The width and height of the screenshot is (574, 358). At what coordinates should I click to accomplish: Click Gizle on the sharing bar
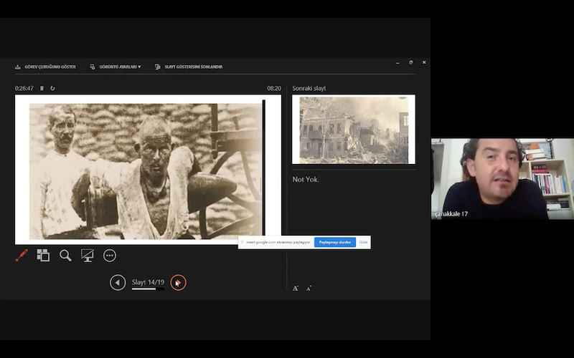coord(364,242)
